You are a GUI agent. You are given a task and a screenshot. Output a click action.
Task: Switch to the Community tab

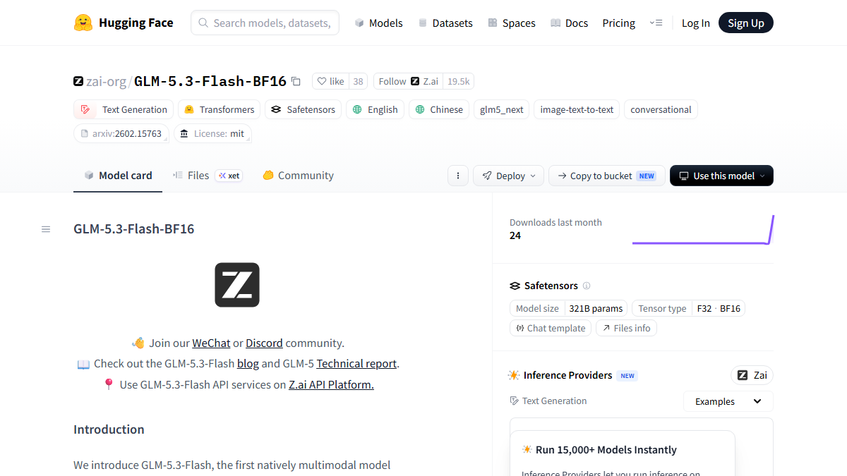point(298,176)
